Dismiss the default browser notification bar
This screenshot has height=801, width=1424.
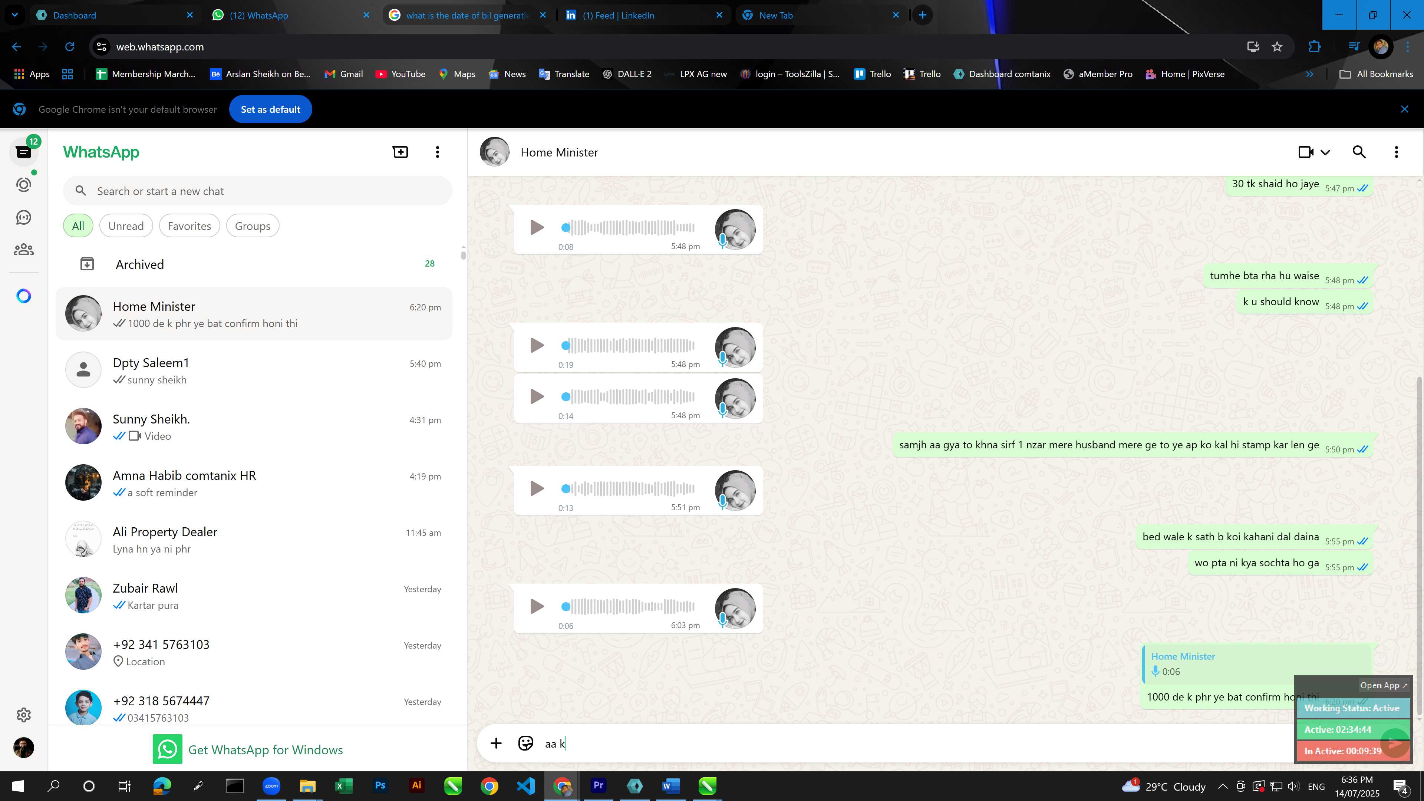point(1404,109)
